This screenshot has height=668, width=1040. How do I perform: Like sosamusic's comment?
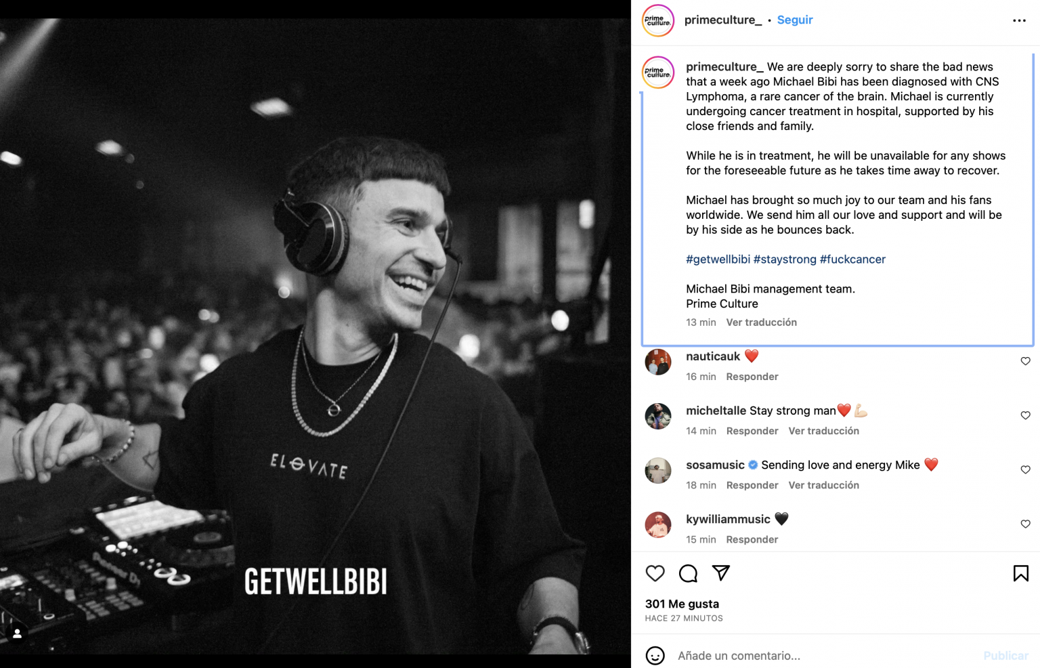coord(1025,469)
